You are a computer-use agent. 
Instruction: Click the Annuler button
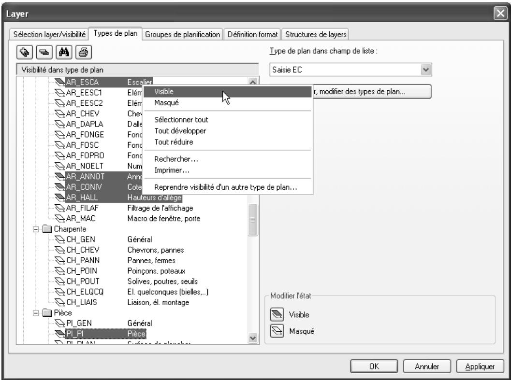click(427, 366)
